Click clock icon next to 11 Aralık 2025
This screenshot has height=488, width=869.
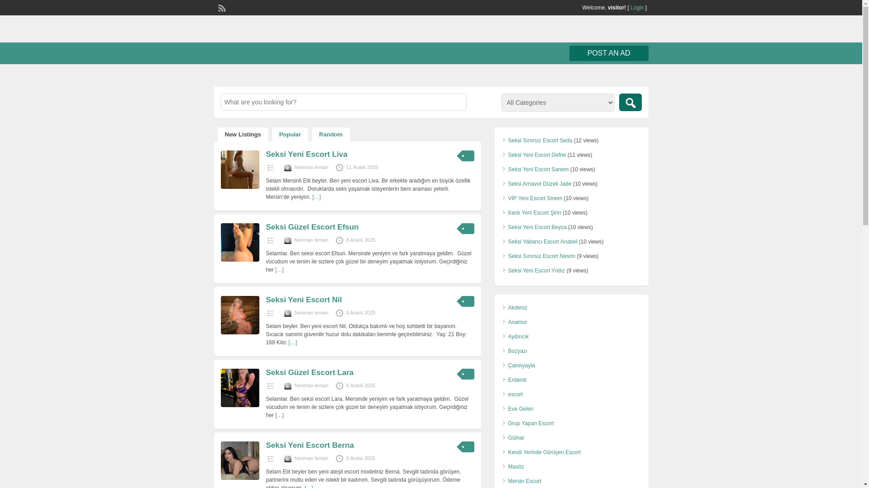click(x=339, y=168)
